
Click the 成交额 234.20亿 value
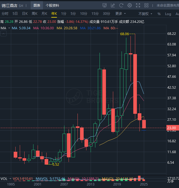[131, 22]
